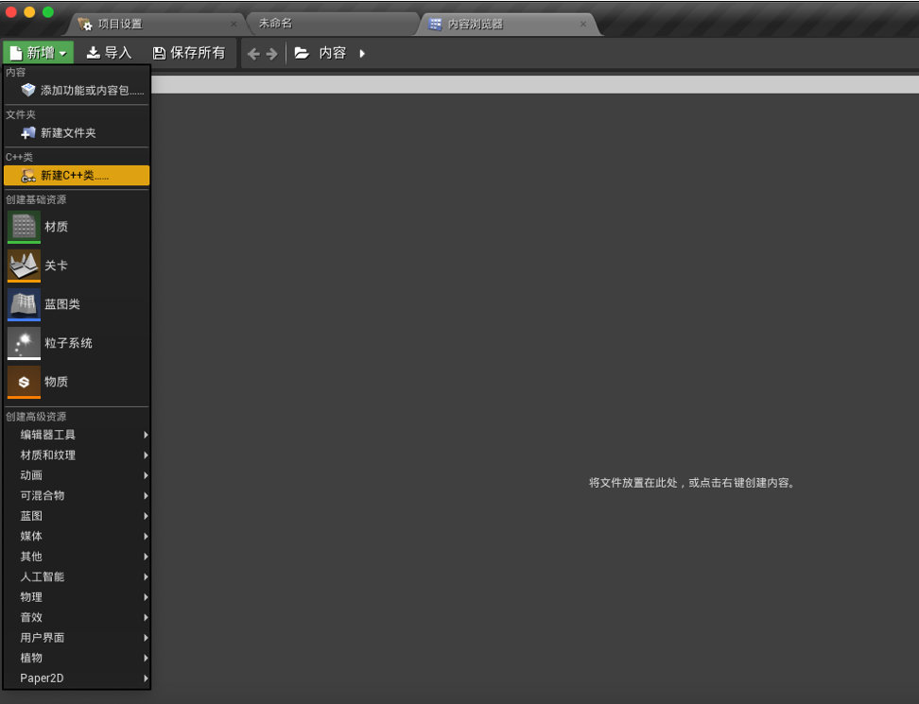Screen dimensions: 919x704
Task: Expand the 编辑器工具 submenu
Action: click(x=77, y=435)
